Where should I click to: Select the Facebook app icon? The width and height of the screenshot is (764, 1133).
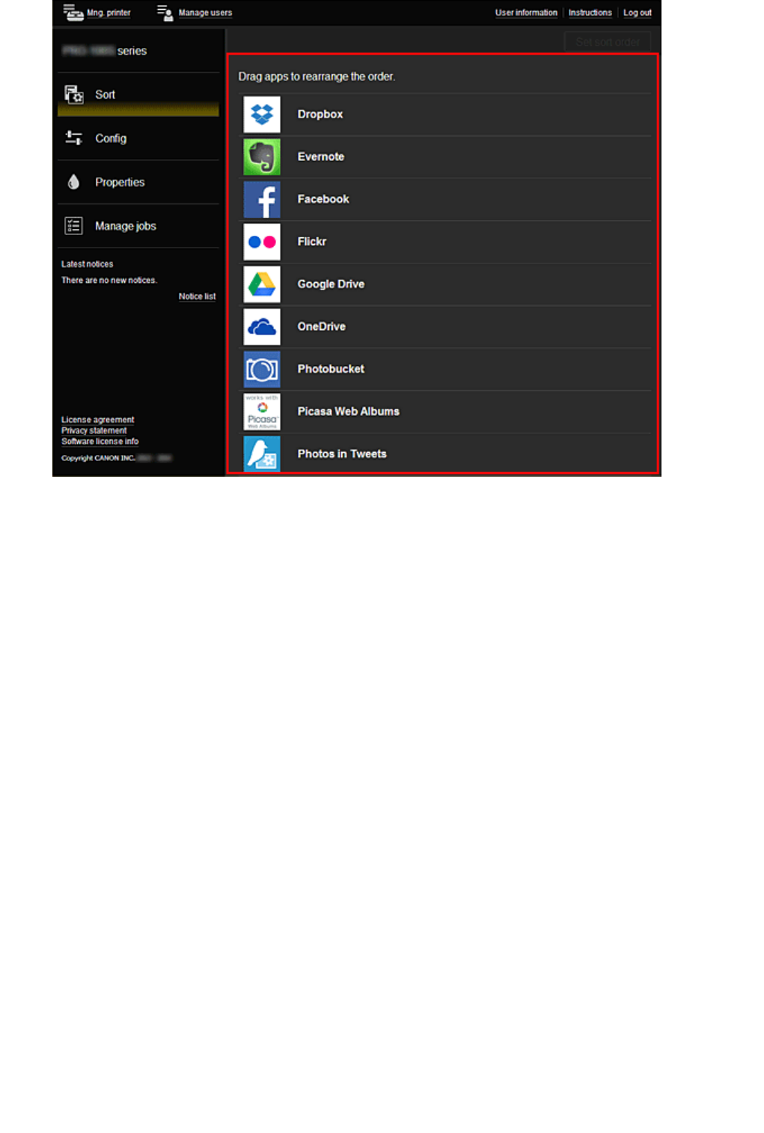pos(262,200)
